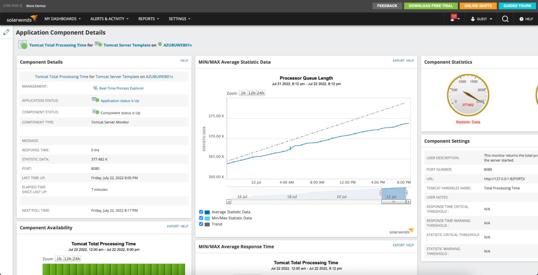Click the pencil edit page icon

[x=6, y=32]
